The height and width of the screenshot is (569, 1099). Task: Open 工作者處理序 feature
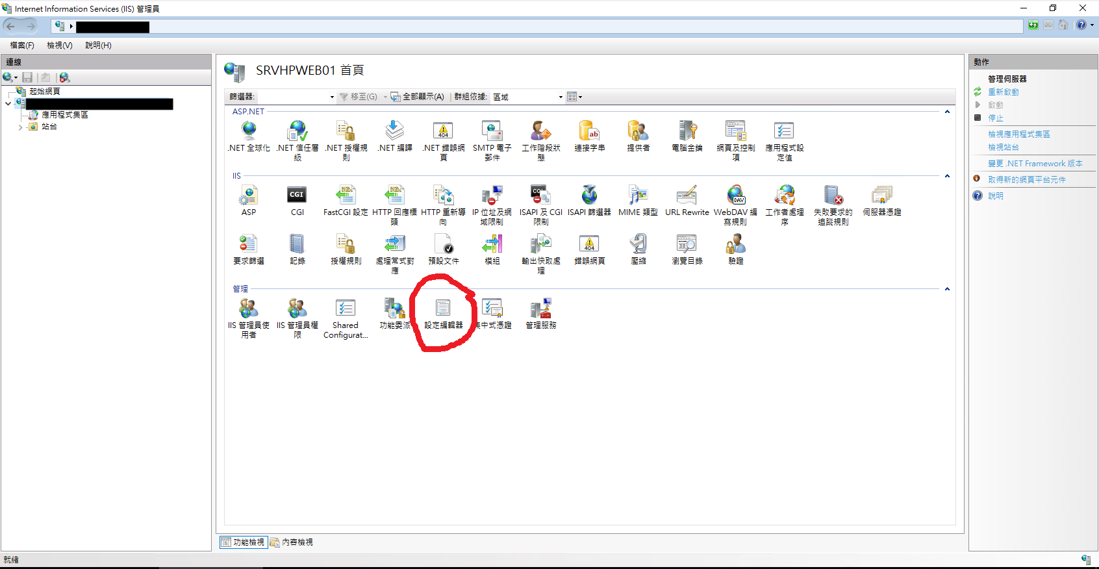[785, 205]
